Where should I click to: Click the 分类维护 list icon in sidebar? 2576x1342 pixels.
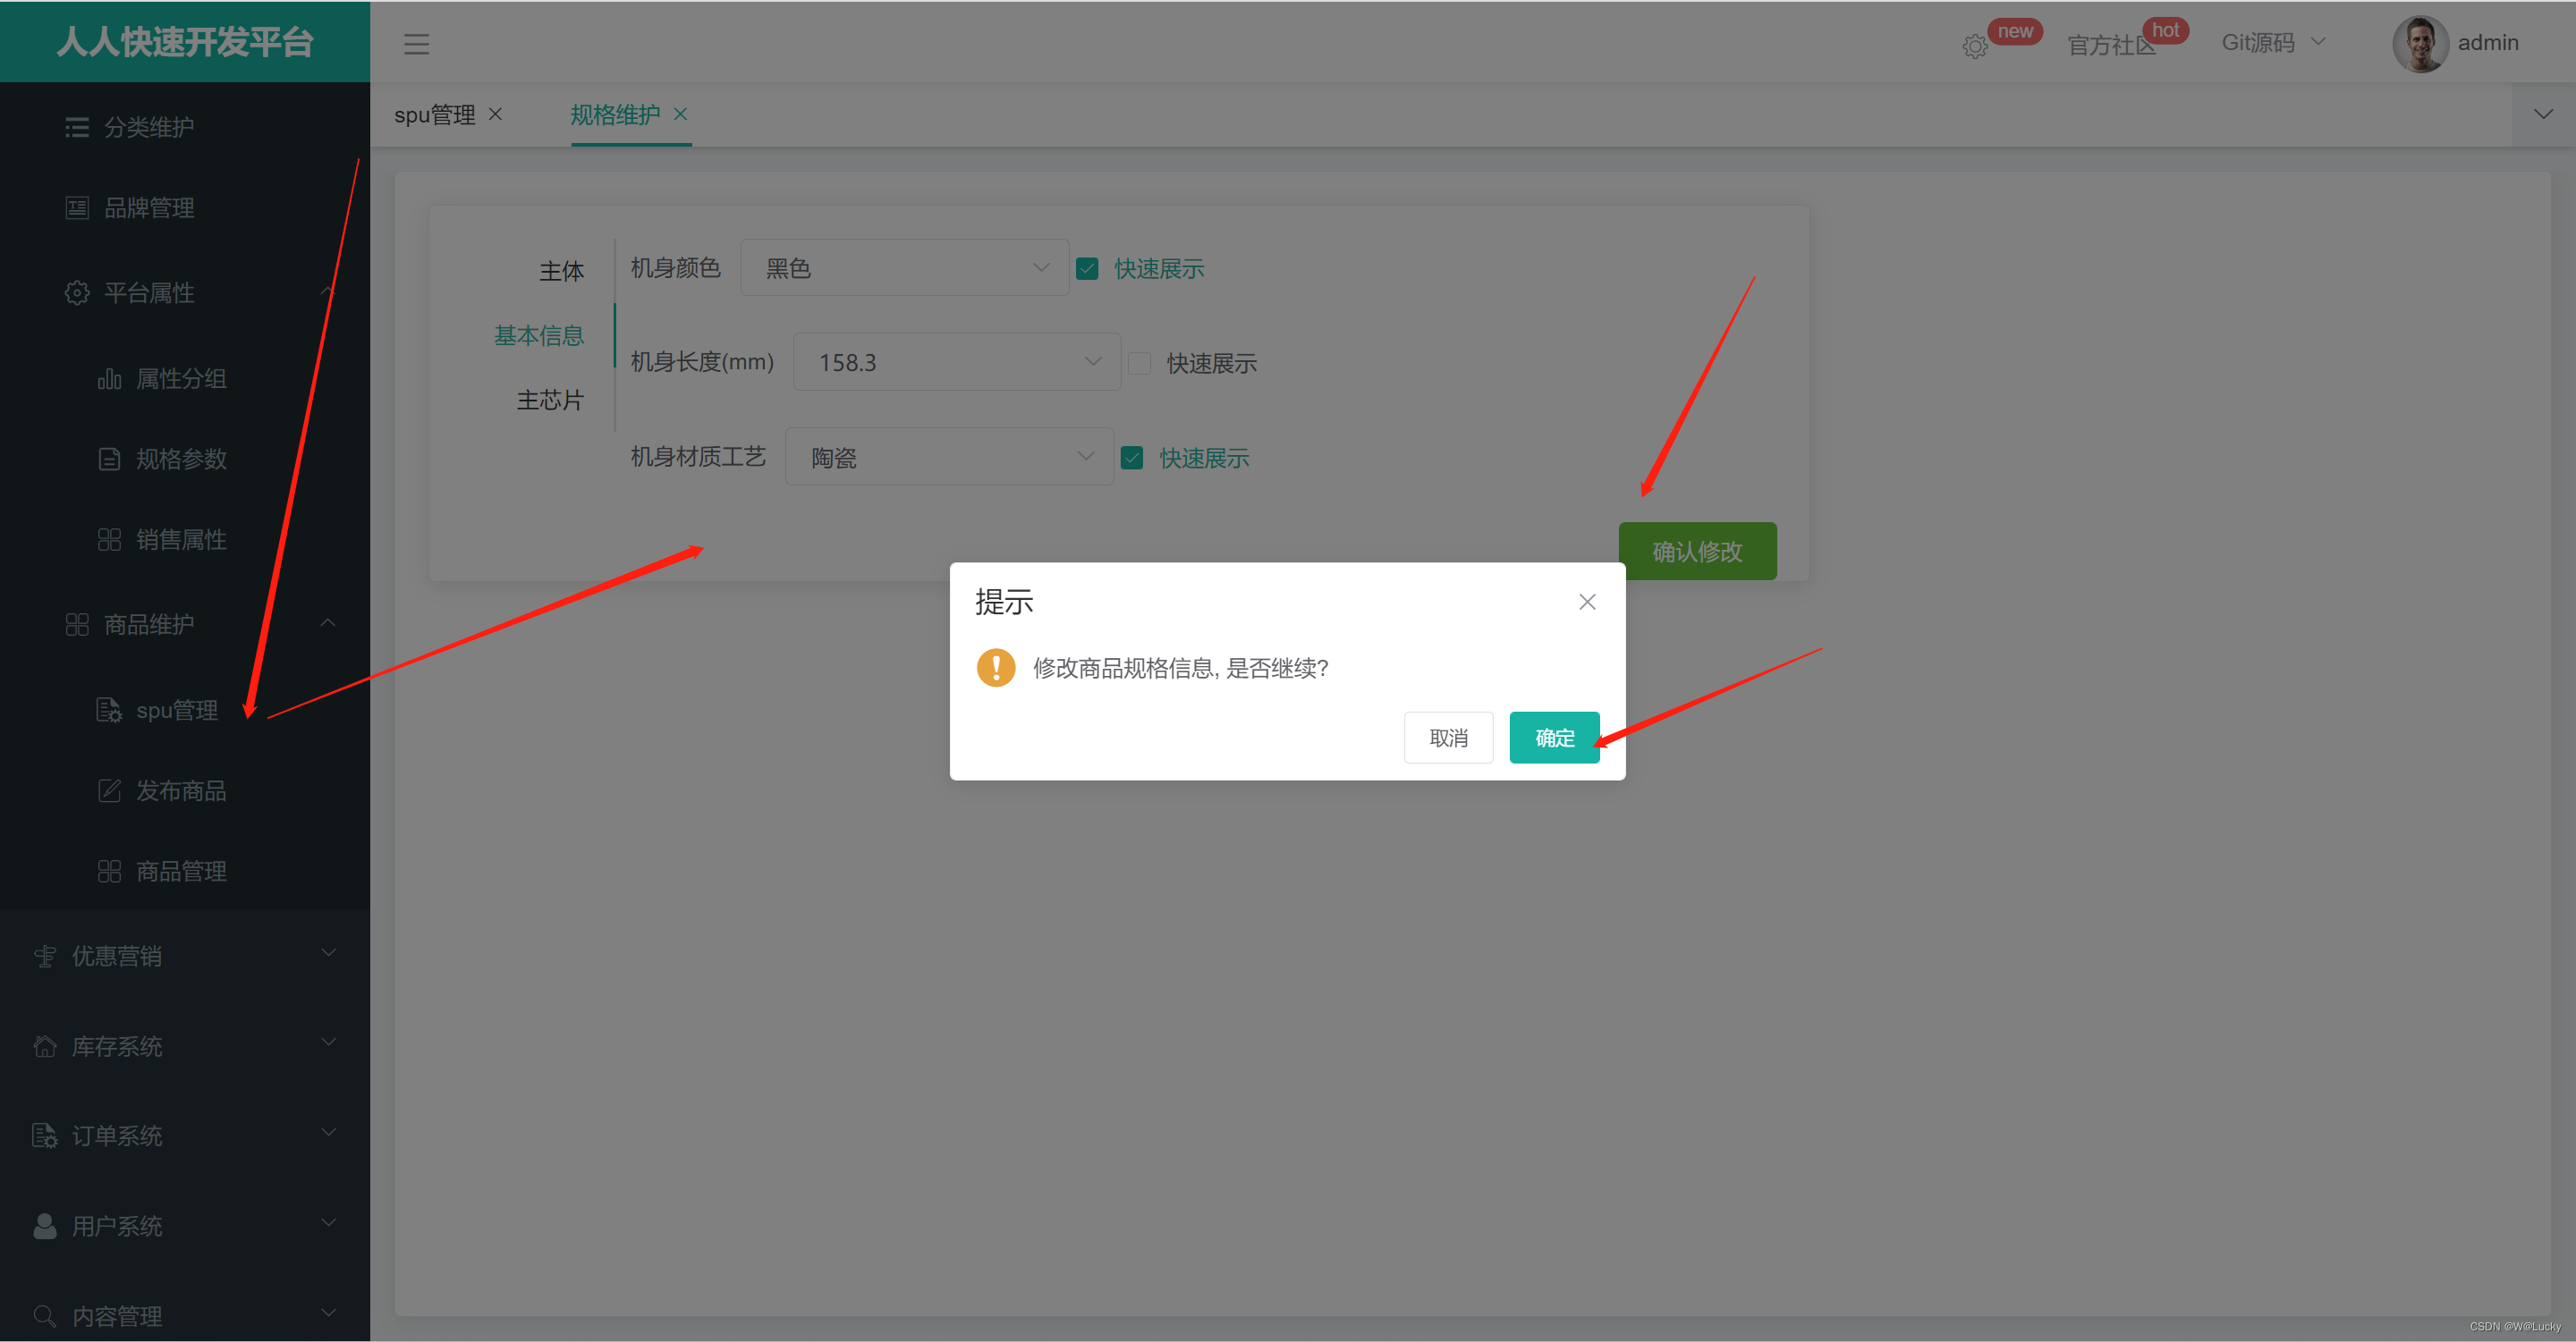[77, 127]
